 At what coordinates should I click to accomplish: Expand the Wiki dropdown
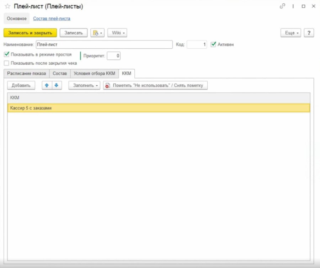[117, 33]
